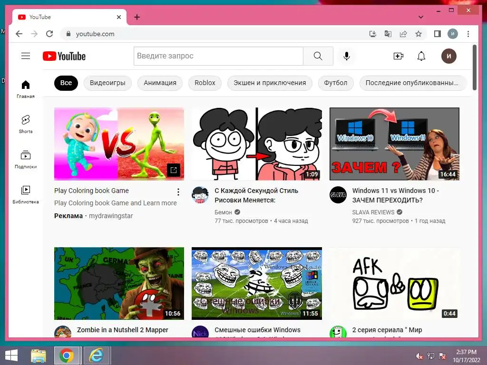
Task: Click SLAVA channel avatar
Action: click(338, 195)
